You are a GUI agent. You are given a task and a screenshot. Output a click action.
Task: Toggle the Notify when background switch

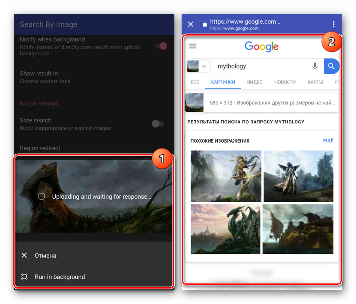coord(161,46)
